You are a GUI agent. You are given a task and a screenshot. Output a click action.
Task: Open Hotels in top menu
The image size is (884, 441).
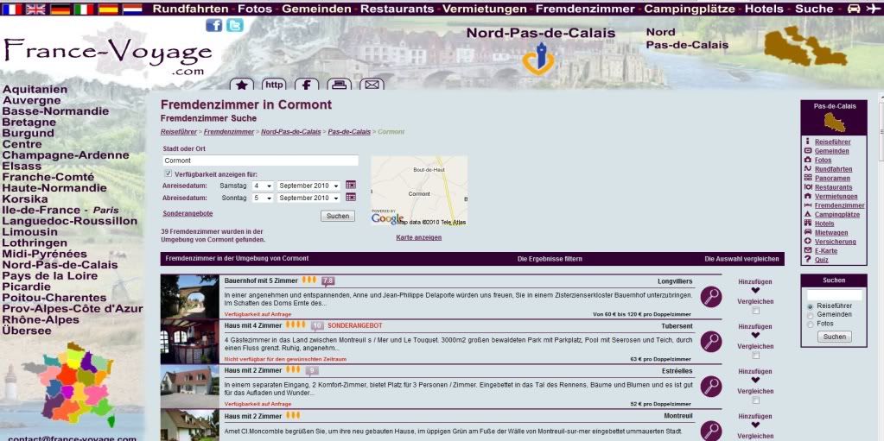[764, 9]
